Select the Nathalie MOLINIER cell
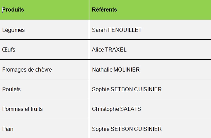Viewport: 211px width, 138px height. 150,70
